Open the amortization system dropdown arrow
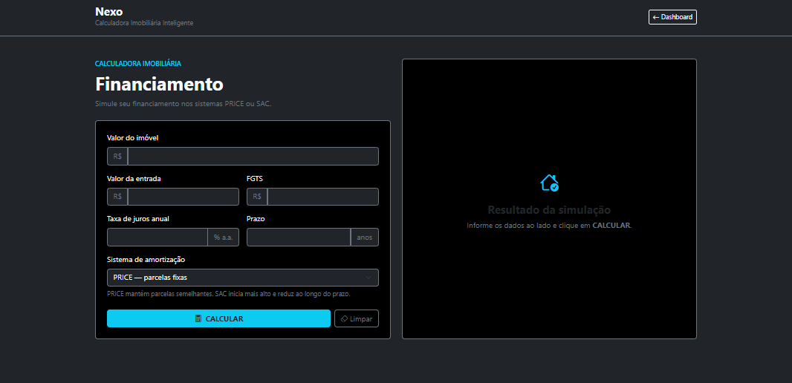This screenshot has height=383, width=792. [x=369, y=278]
